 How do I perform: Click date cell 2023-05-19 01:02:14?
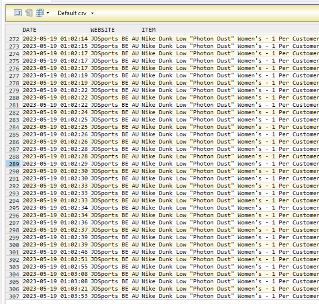56,39
